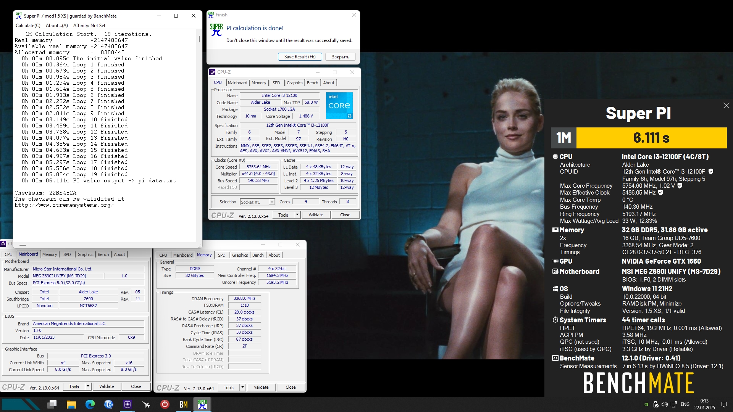The image size is (733, 412).
Task: Open SPD tab in top CPU-Z window
Action: [276, 83]
